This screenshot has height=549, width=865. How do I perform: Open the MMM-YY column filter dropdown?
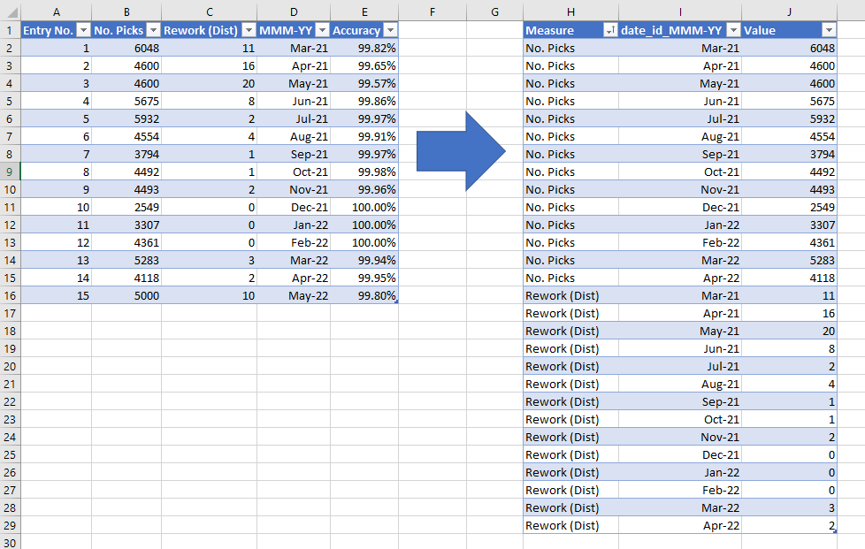(321, 29)
